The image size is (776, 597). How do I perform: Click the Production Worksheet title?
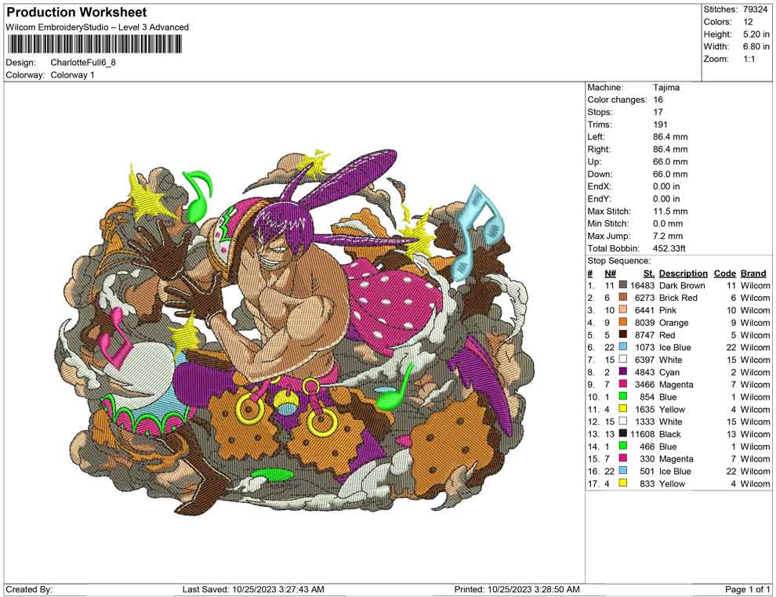point(76,13)
